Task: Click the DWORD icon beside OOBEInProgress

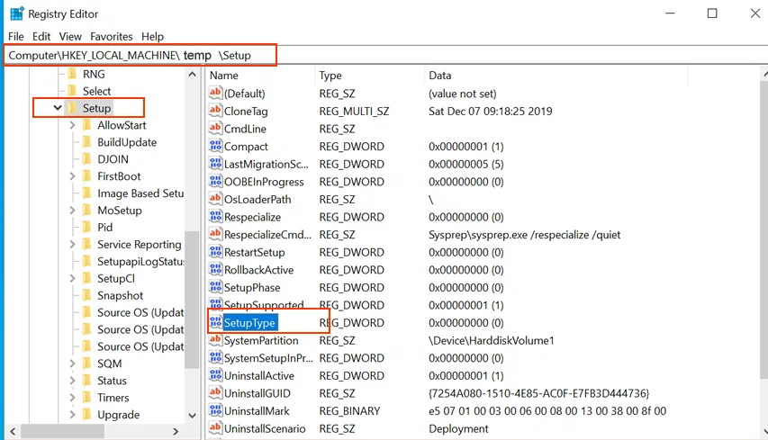Action: pyautogui.click(x=215, y=181)
